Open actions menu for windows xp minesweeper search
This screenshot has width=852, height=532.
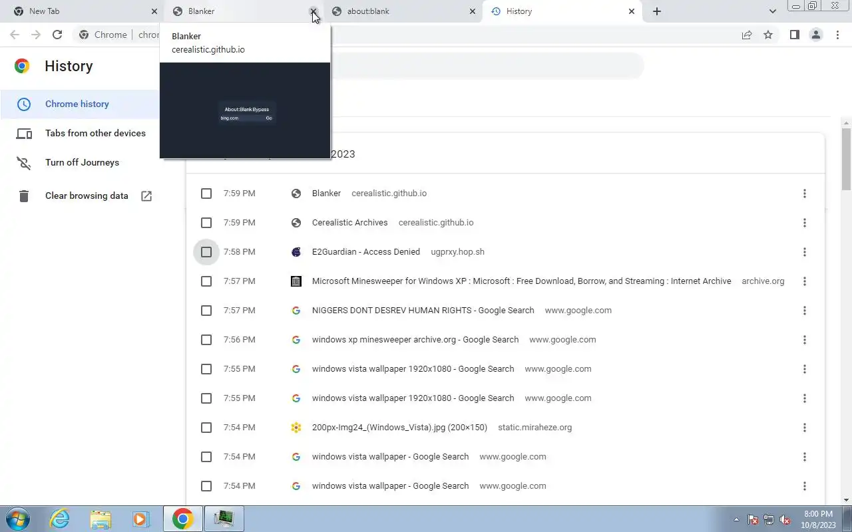click(804, 340)
